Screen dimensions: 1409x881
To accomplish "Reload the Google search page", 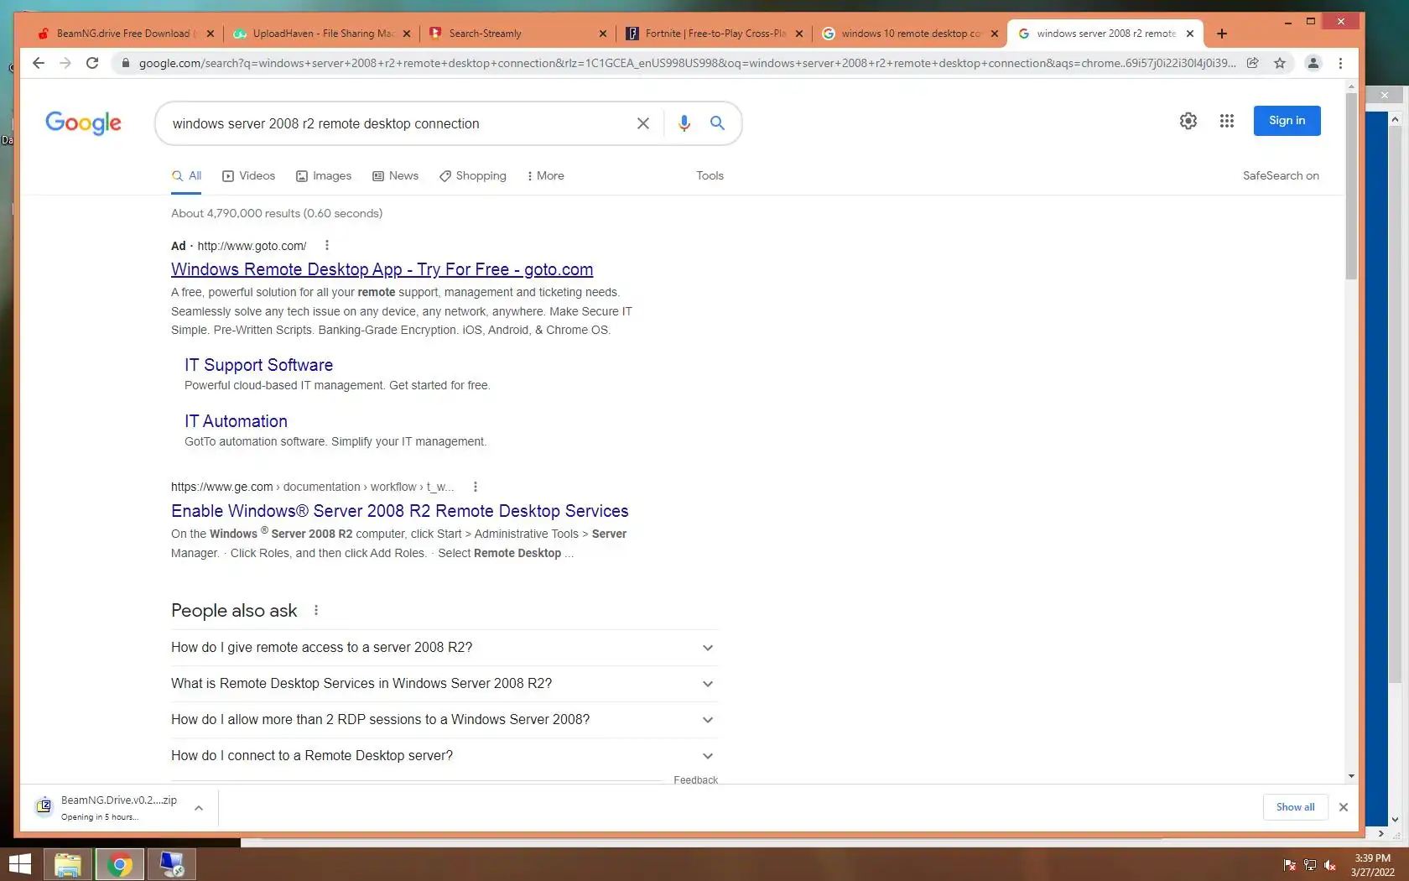I will [92, 63].
